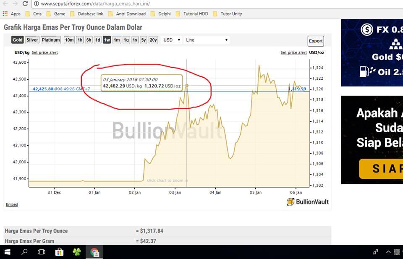Select the 20y time range tab
403x259 pixels.
coord(153,40)
